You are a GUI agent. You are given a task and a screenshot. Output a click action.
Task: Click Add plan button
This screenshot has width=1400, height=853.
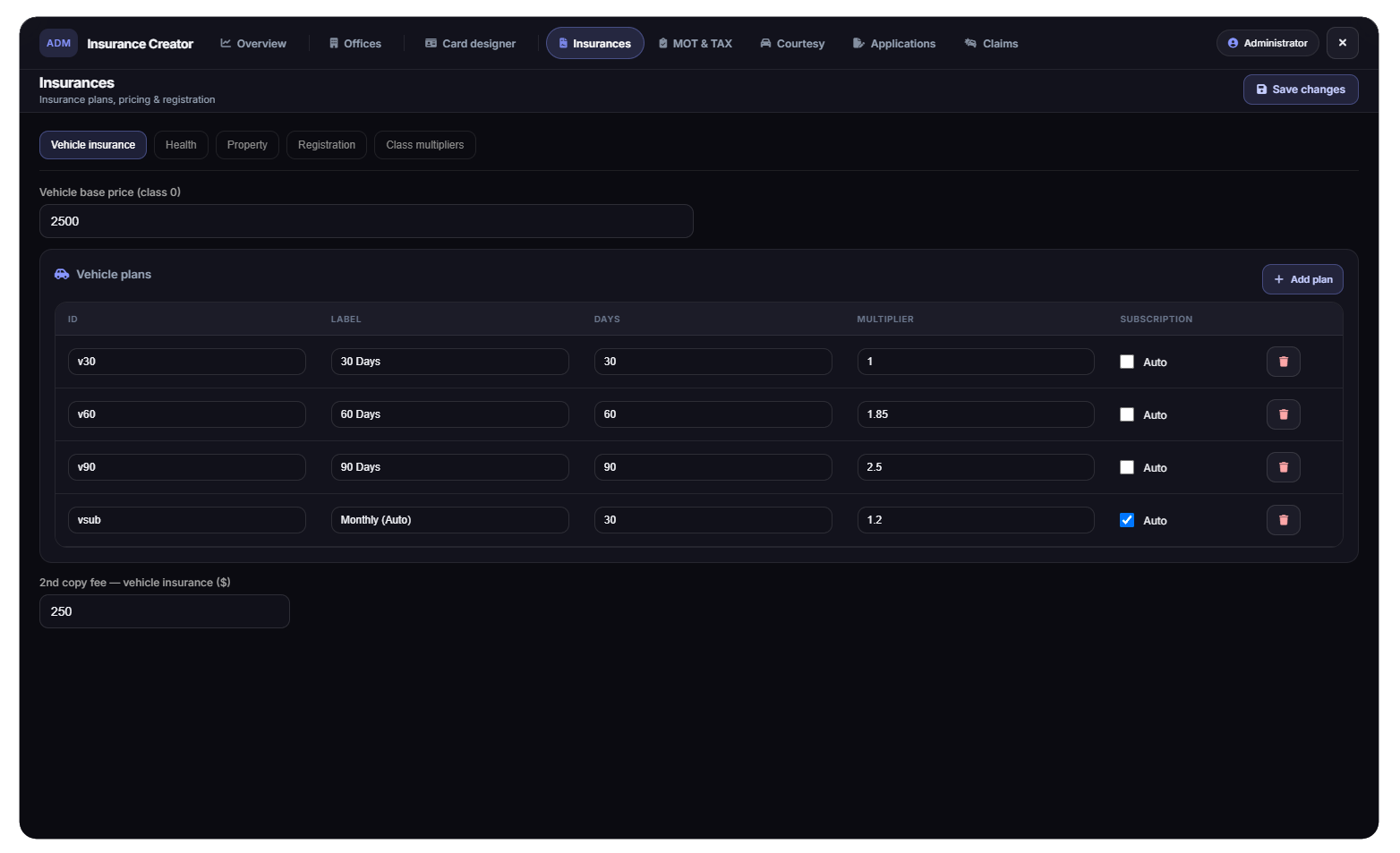click(x=1302, y=279)
